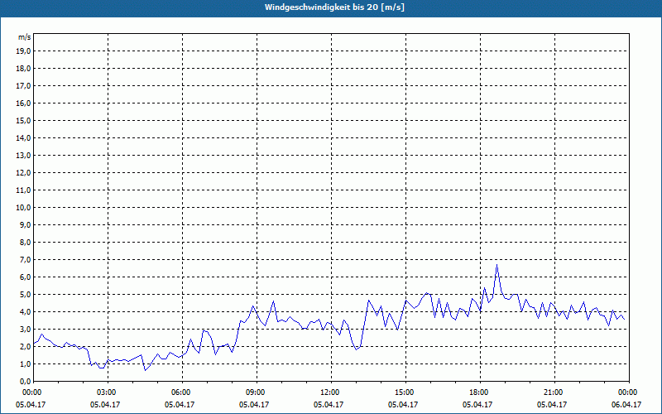Select the 5,0 y-axis label
The image size is (662, 414).
[x=26, y=295]
